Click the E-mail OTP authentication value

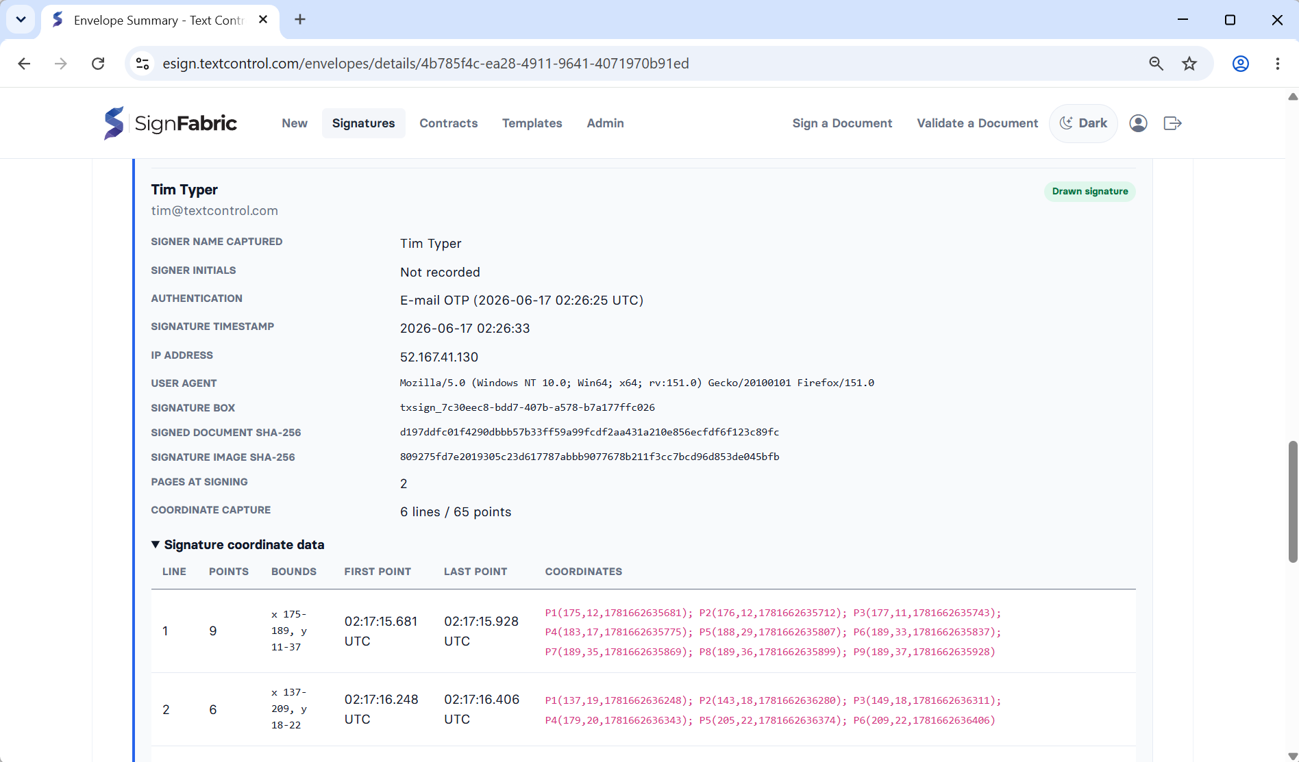tap(522, 301)
